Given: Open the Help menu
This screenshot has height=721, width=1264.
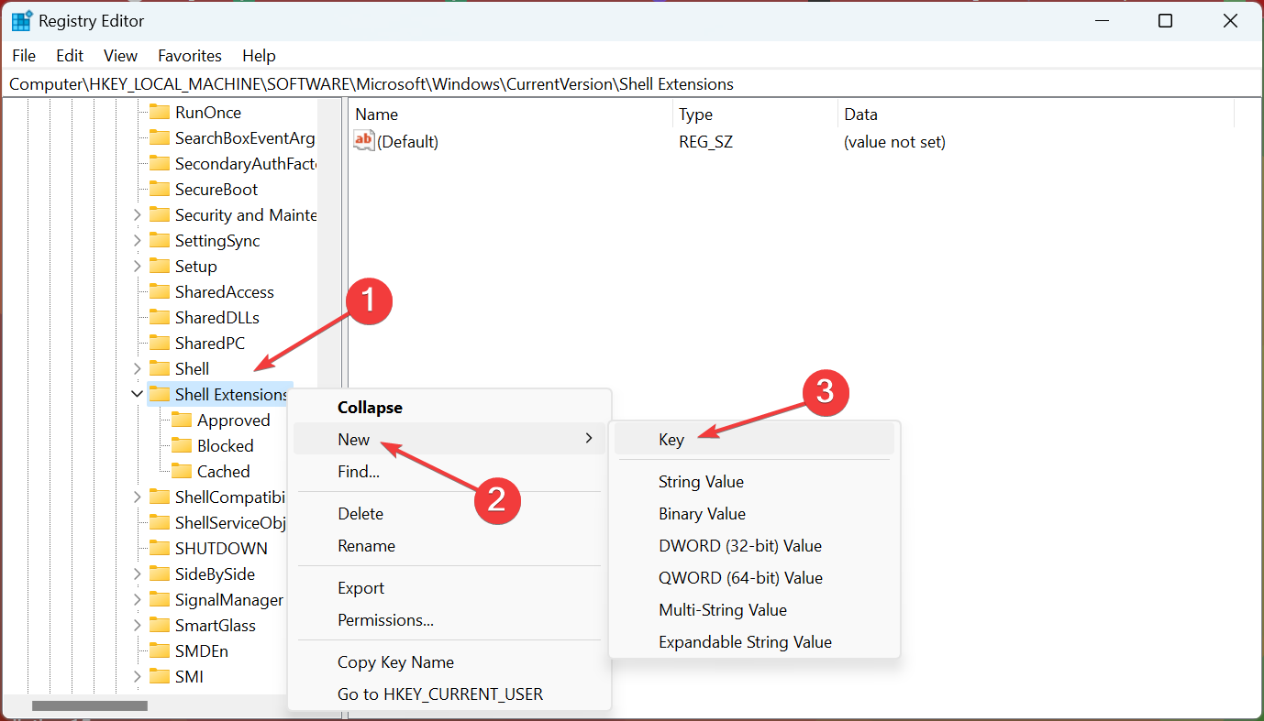Looking at the screenshot, I should point(259,56).
